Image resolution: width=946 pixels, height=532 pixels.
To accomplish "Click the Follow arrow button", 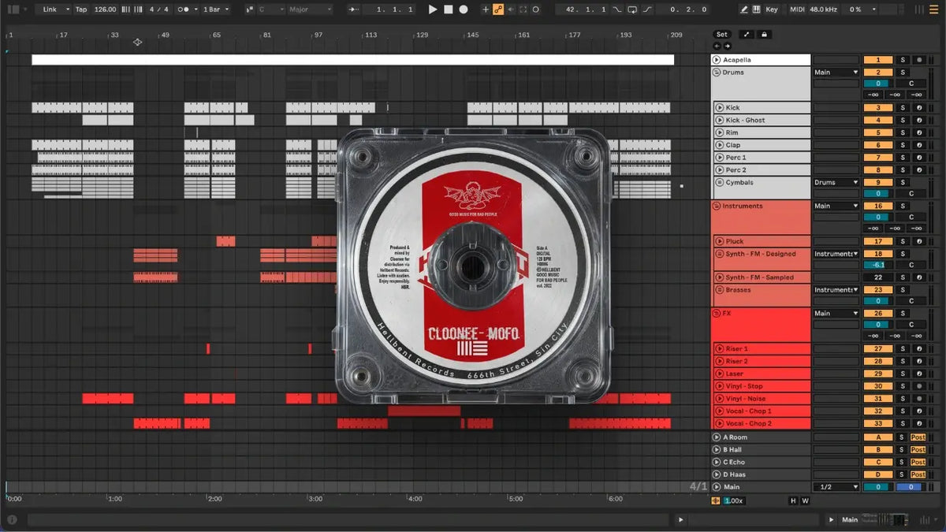I will click(x=354, y=9).
